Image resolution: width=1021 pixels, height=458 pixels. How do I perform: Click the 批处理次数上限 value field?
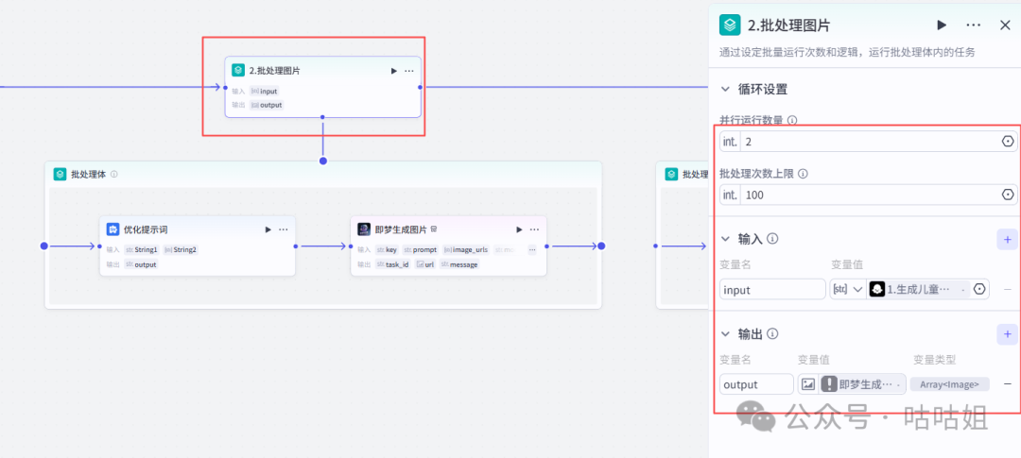[x=868, y=195]
